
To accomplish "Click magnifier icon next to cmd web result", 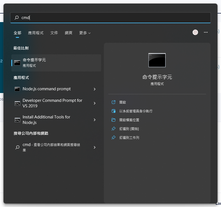I will (x=17, y=147).
